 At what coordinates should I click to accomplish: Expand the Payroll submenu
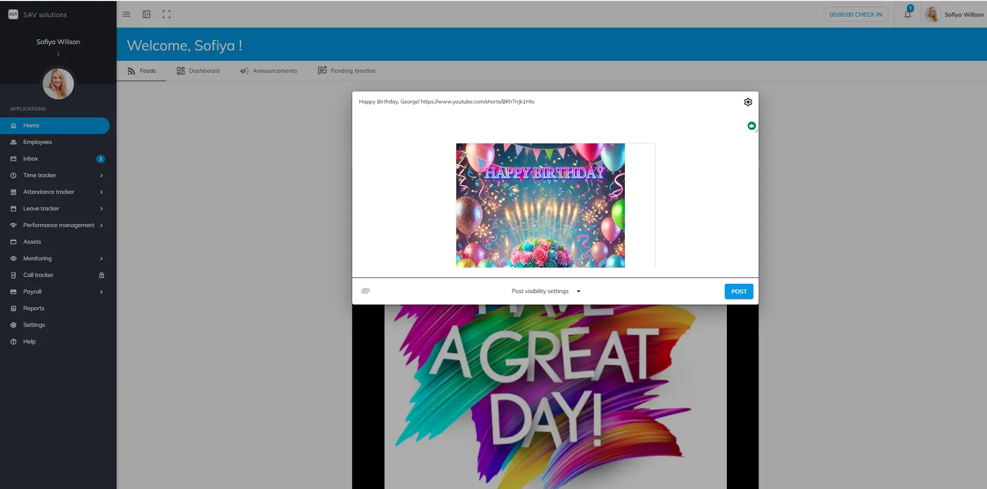101,292
